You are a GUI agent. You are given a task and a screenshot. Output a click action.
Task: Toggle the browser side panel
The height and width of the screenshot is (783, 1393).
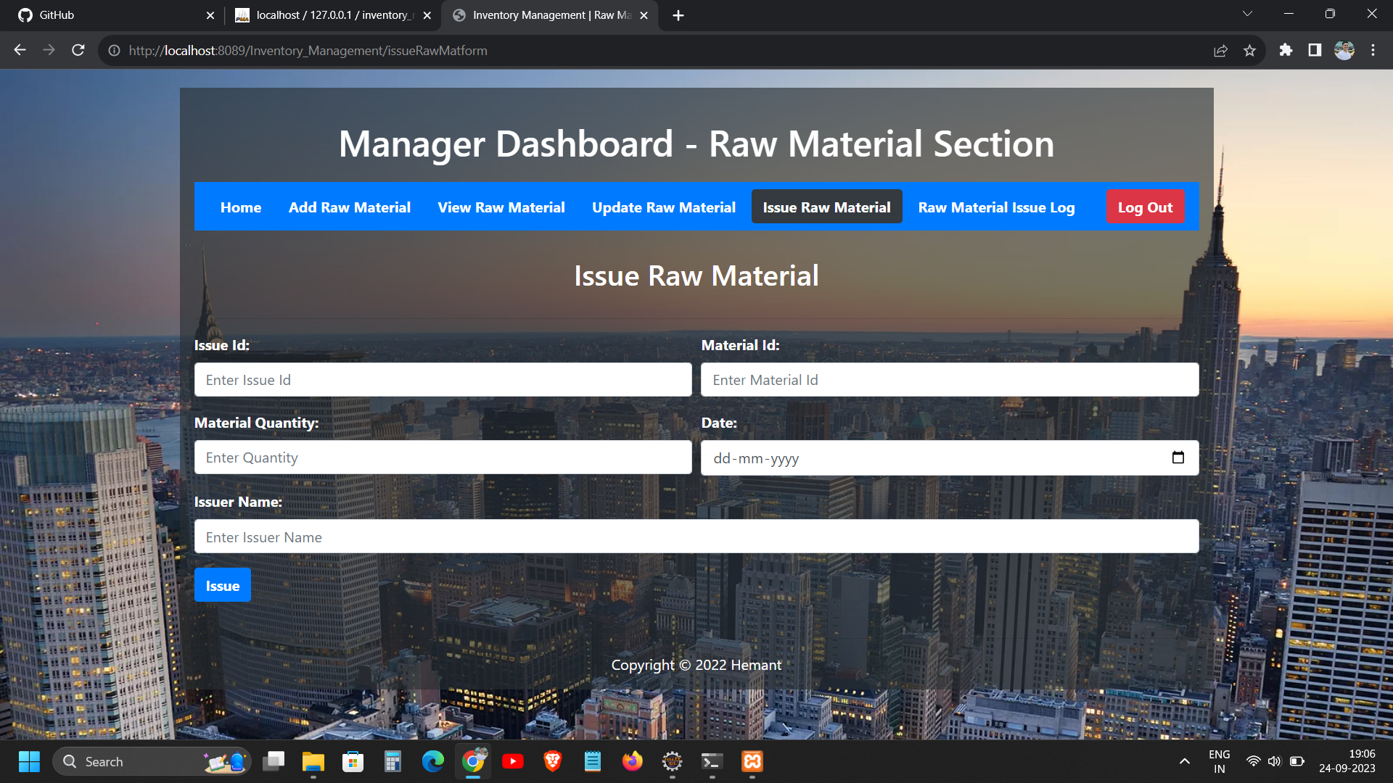(1315, 50)
